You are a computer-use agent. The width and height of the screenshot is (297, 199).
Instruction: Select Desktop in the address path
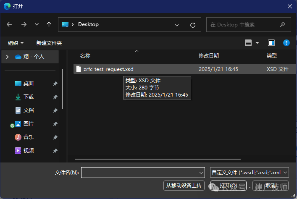click(x=88, y=24)
